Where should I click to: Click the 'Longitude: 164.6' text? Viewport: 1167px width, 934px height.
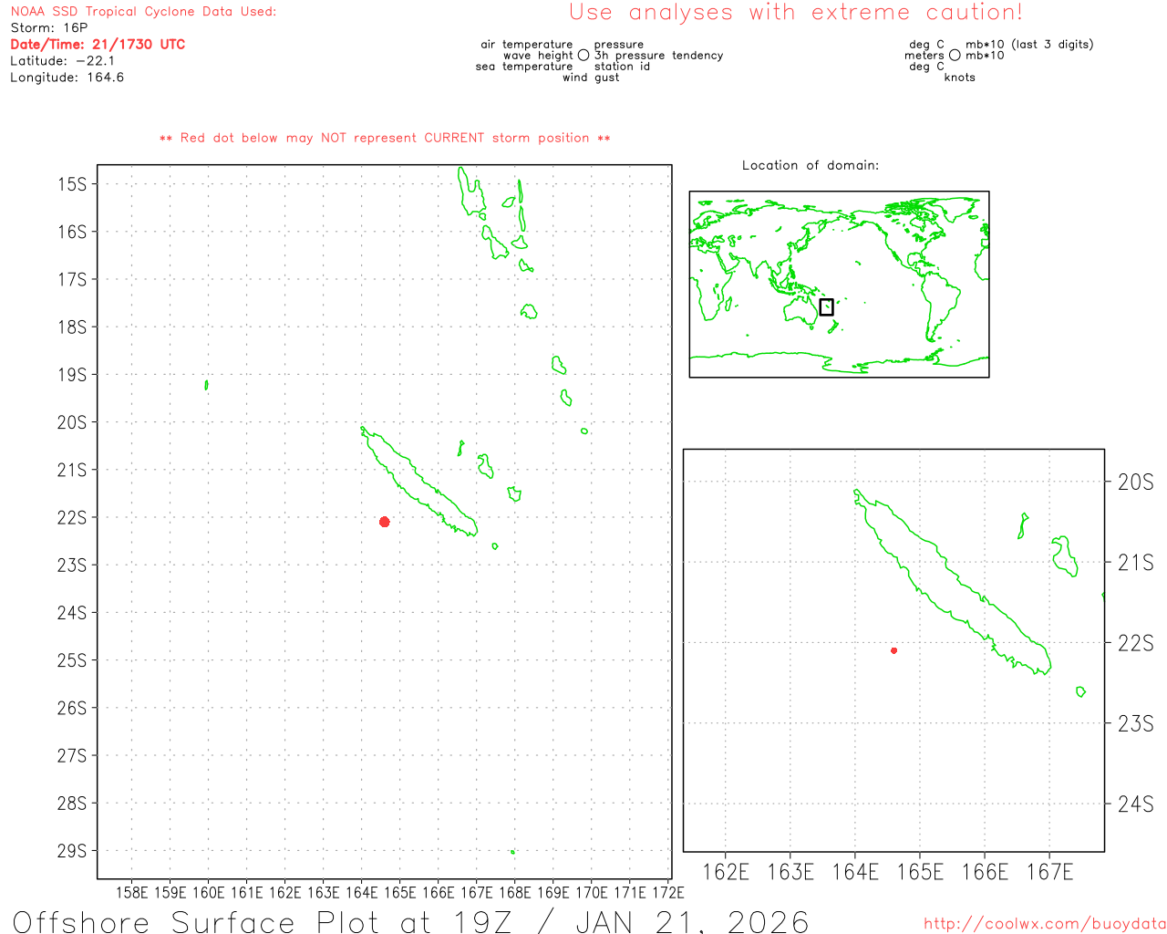[67, 78]
